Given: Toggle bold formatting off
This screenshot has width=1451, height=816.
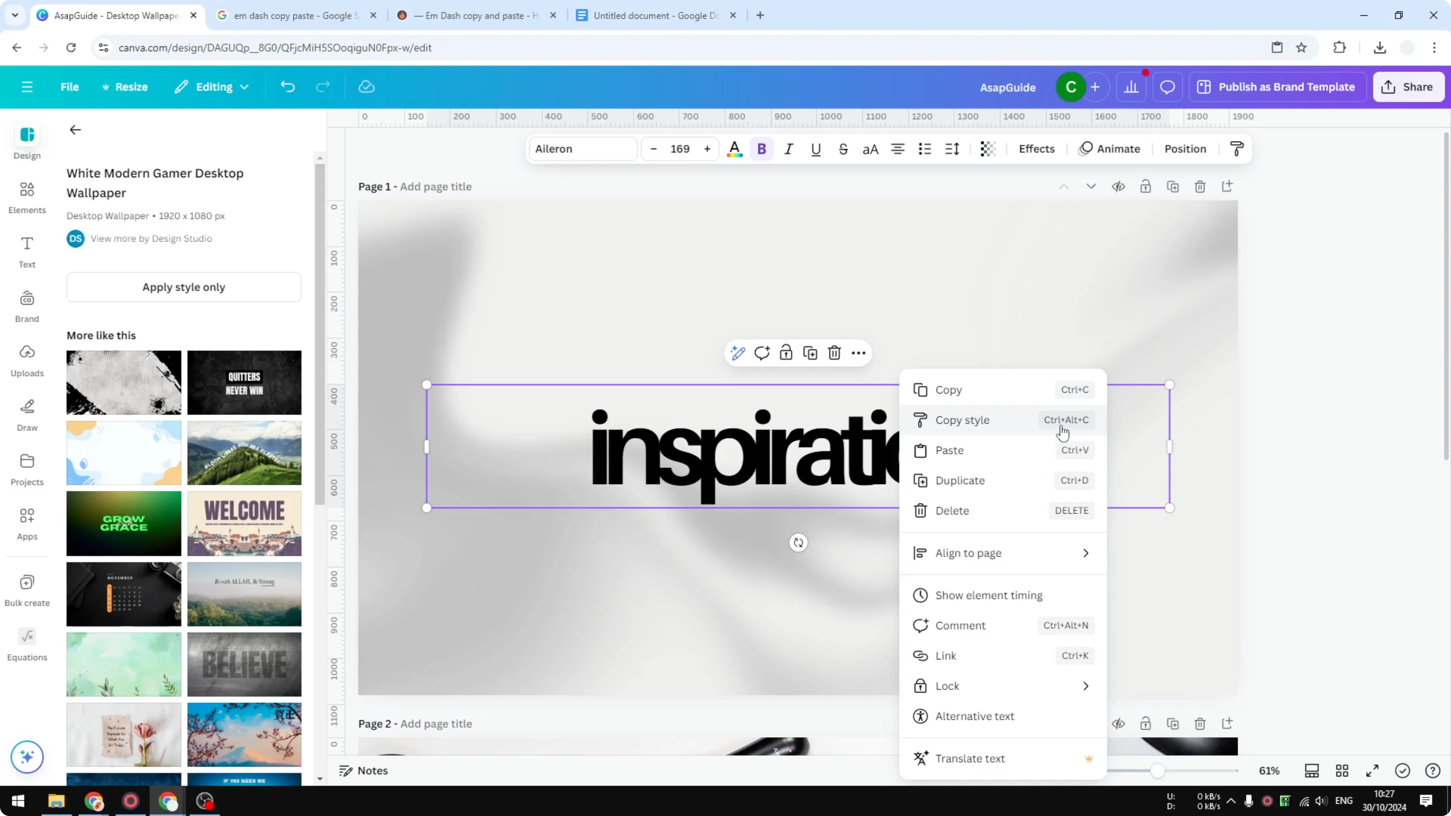Looking at the screenshot, I should [x=761, y=149].
